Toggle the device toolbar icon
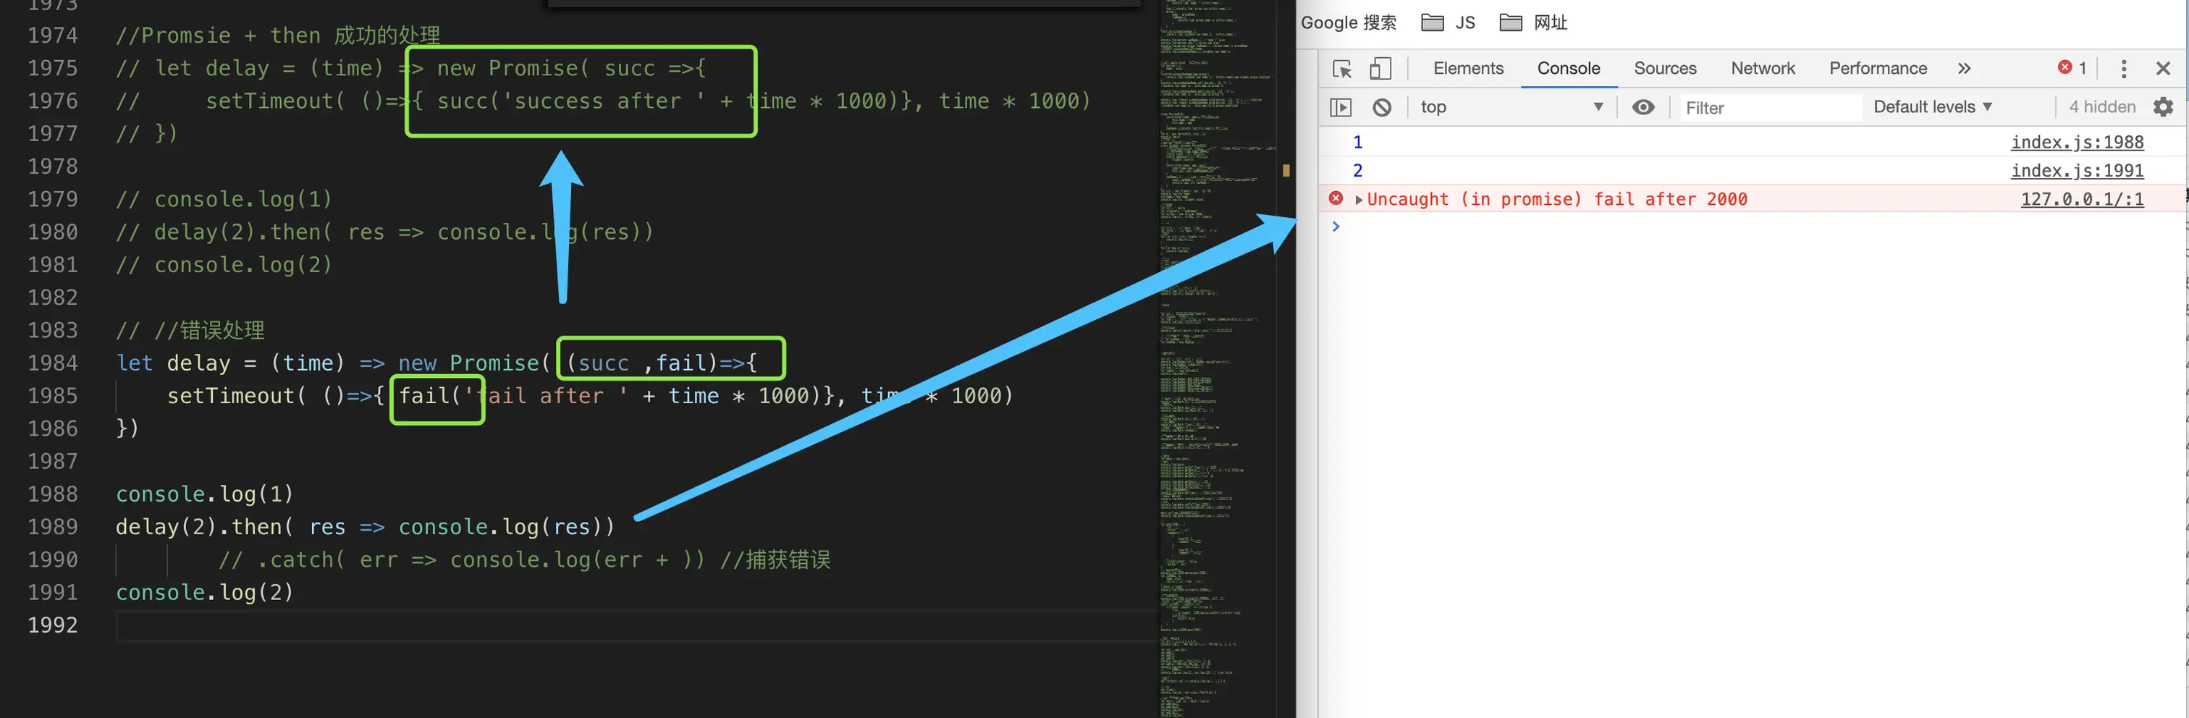This screenshot has width=2189, height=718. point(1380,69)
